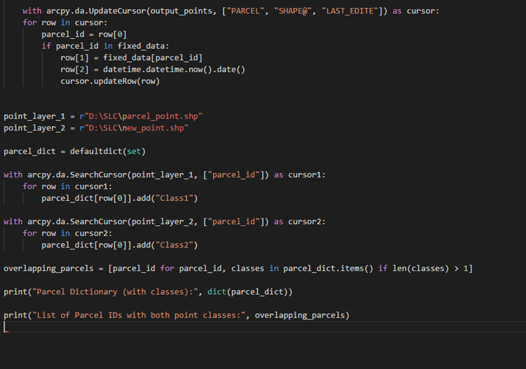Click the new_point.shp file path string

point(136,128)
